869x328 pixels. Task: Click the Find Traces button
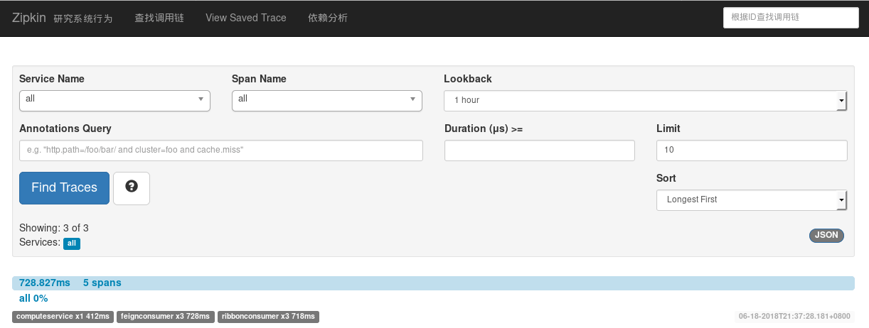click(x=64, y=187)
